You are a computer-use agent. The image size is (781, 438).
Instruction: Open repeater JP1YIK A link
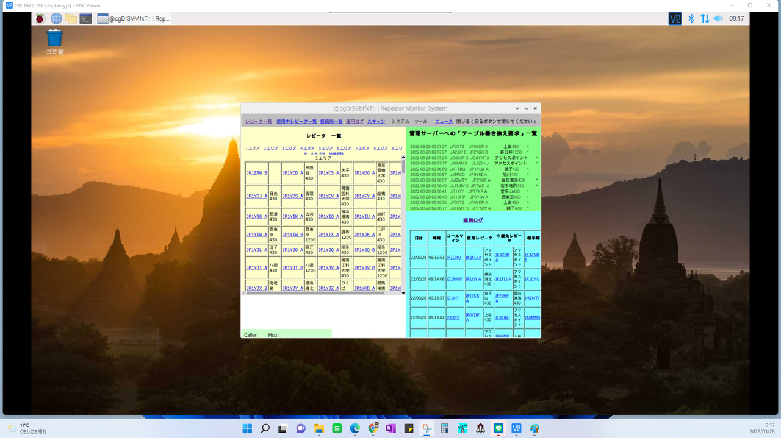point(293,217)
